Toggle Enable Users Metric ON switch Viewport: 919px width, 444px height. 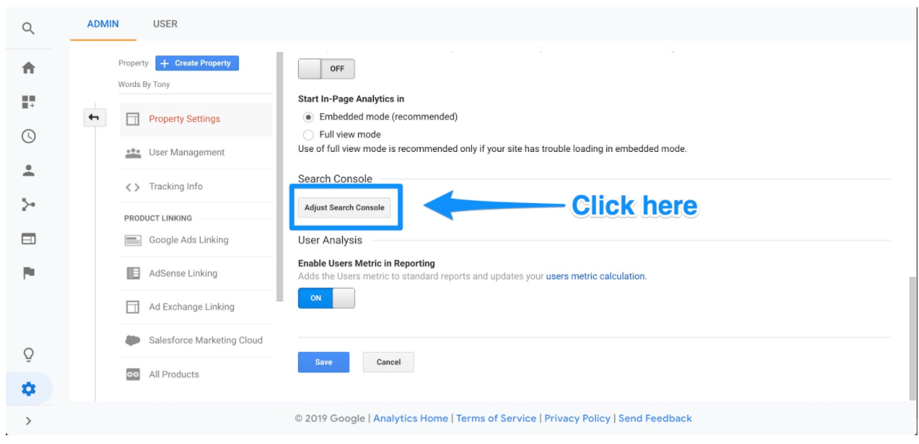(x=327, y=298)
